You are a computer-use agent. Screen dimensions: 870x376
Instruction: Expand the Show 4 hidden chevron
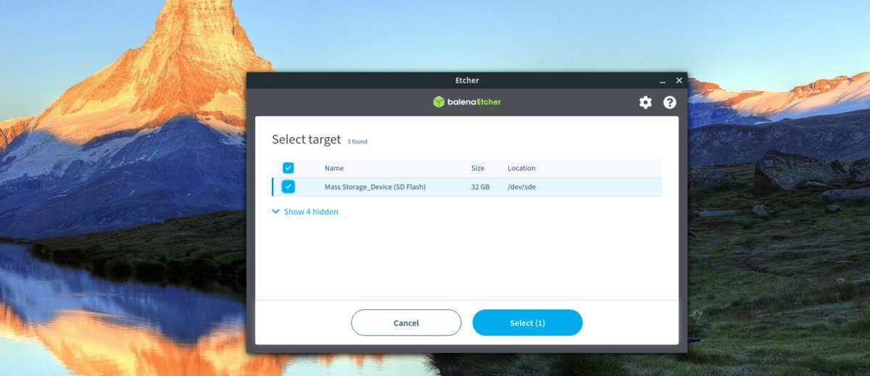tap(275, 212)
